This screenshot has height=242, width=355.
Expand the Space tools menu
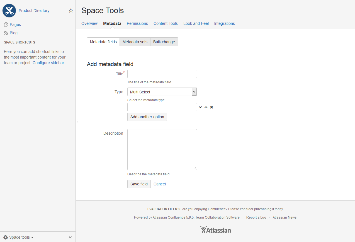tap(19, 237)
